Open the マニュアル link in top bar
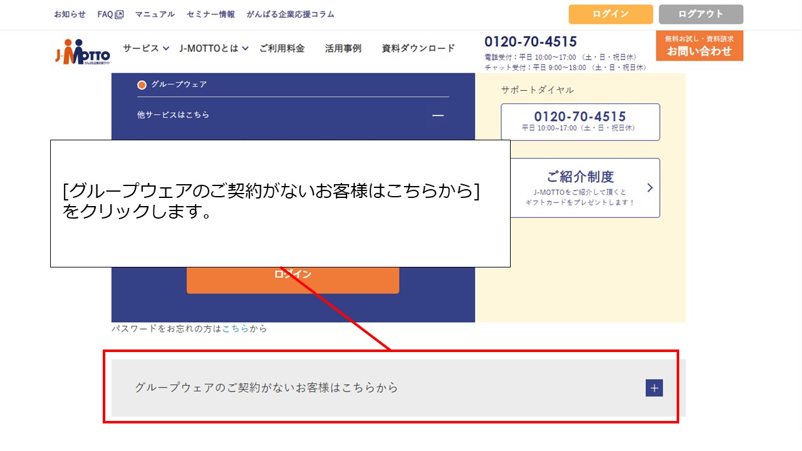The height and width of the screenshot is (451, 802). tap(155, 14)
